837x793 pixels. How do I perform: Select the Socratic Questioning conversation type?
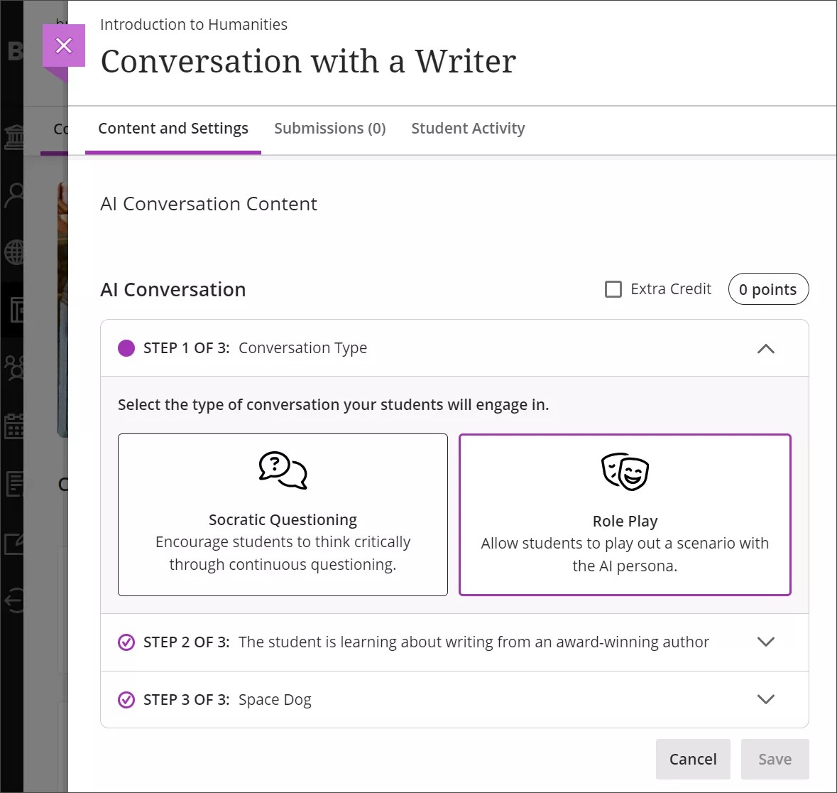tap(283, 514)
